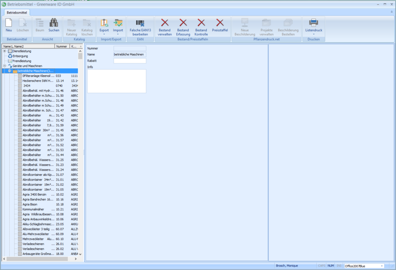
Task: Collapse the ribbon with top-right chevron
Action: 392,12
